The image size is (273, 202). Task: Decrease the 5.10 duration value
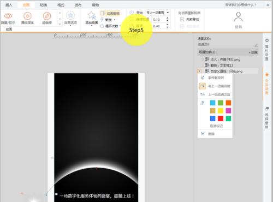click(167, 21)
